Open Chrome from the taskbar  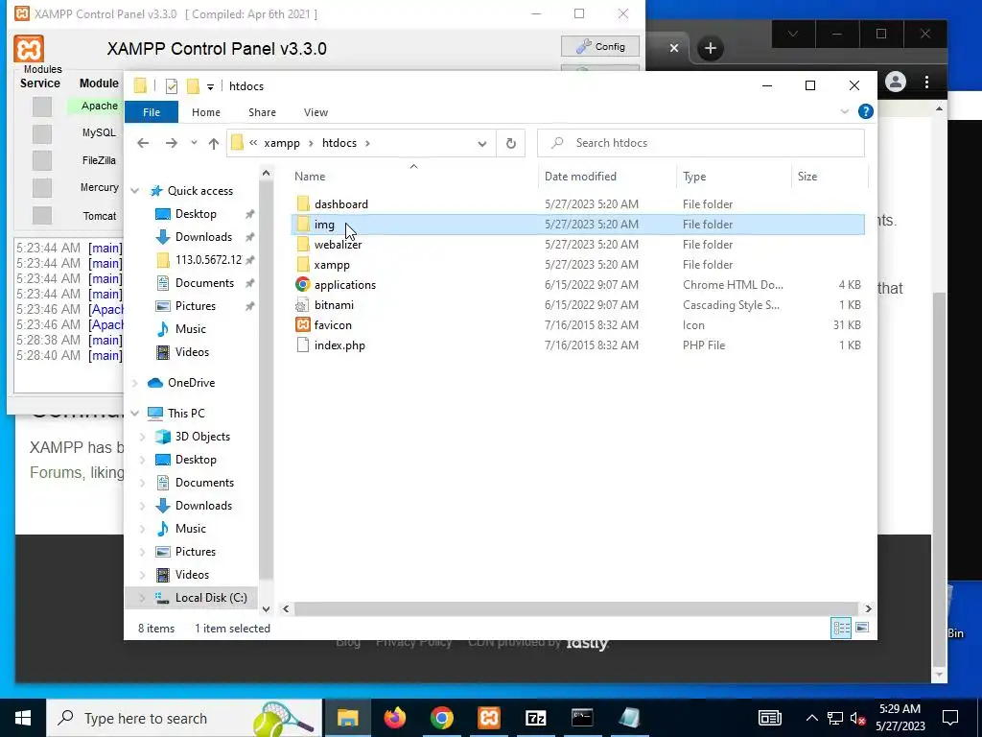441,718
